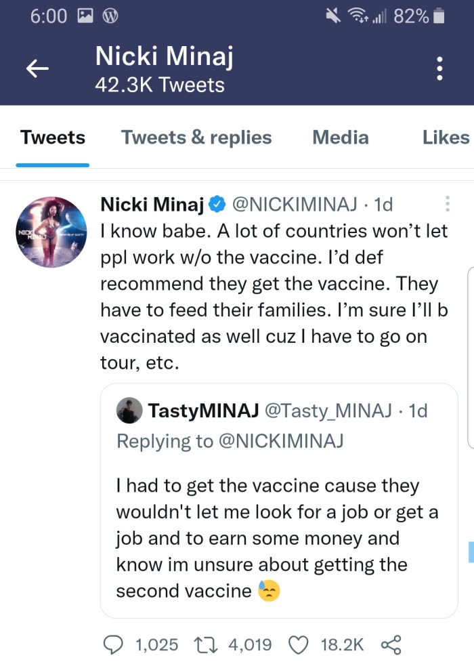Image resolution: width=474 pixels, height=668 pixels.
Task: Switch to the Media tab
Action: pyautogui.click(x=341, y=138)
